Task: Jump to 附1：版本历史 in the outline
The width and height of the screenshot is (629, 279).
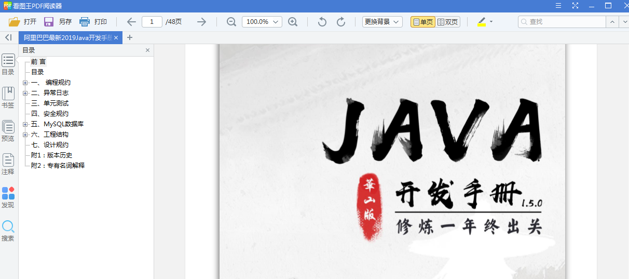Action: coord(51,155)
